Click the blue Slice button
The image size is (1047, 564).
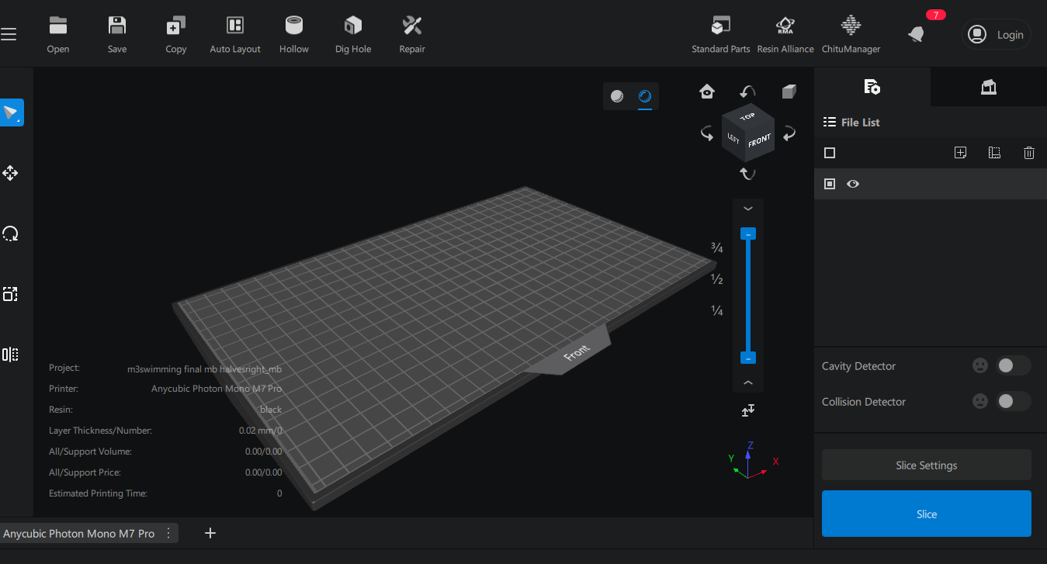927,514
